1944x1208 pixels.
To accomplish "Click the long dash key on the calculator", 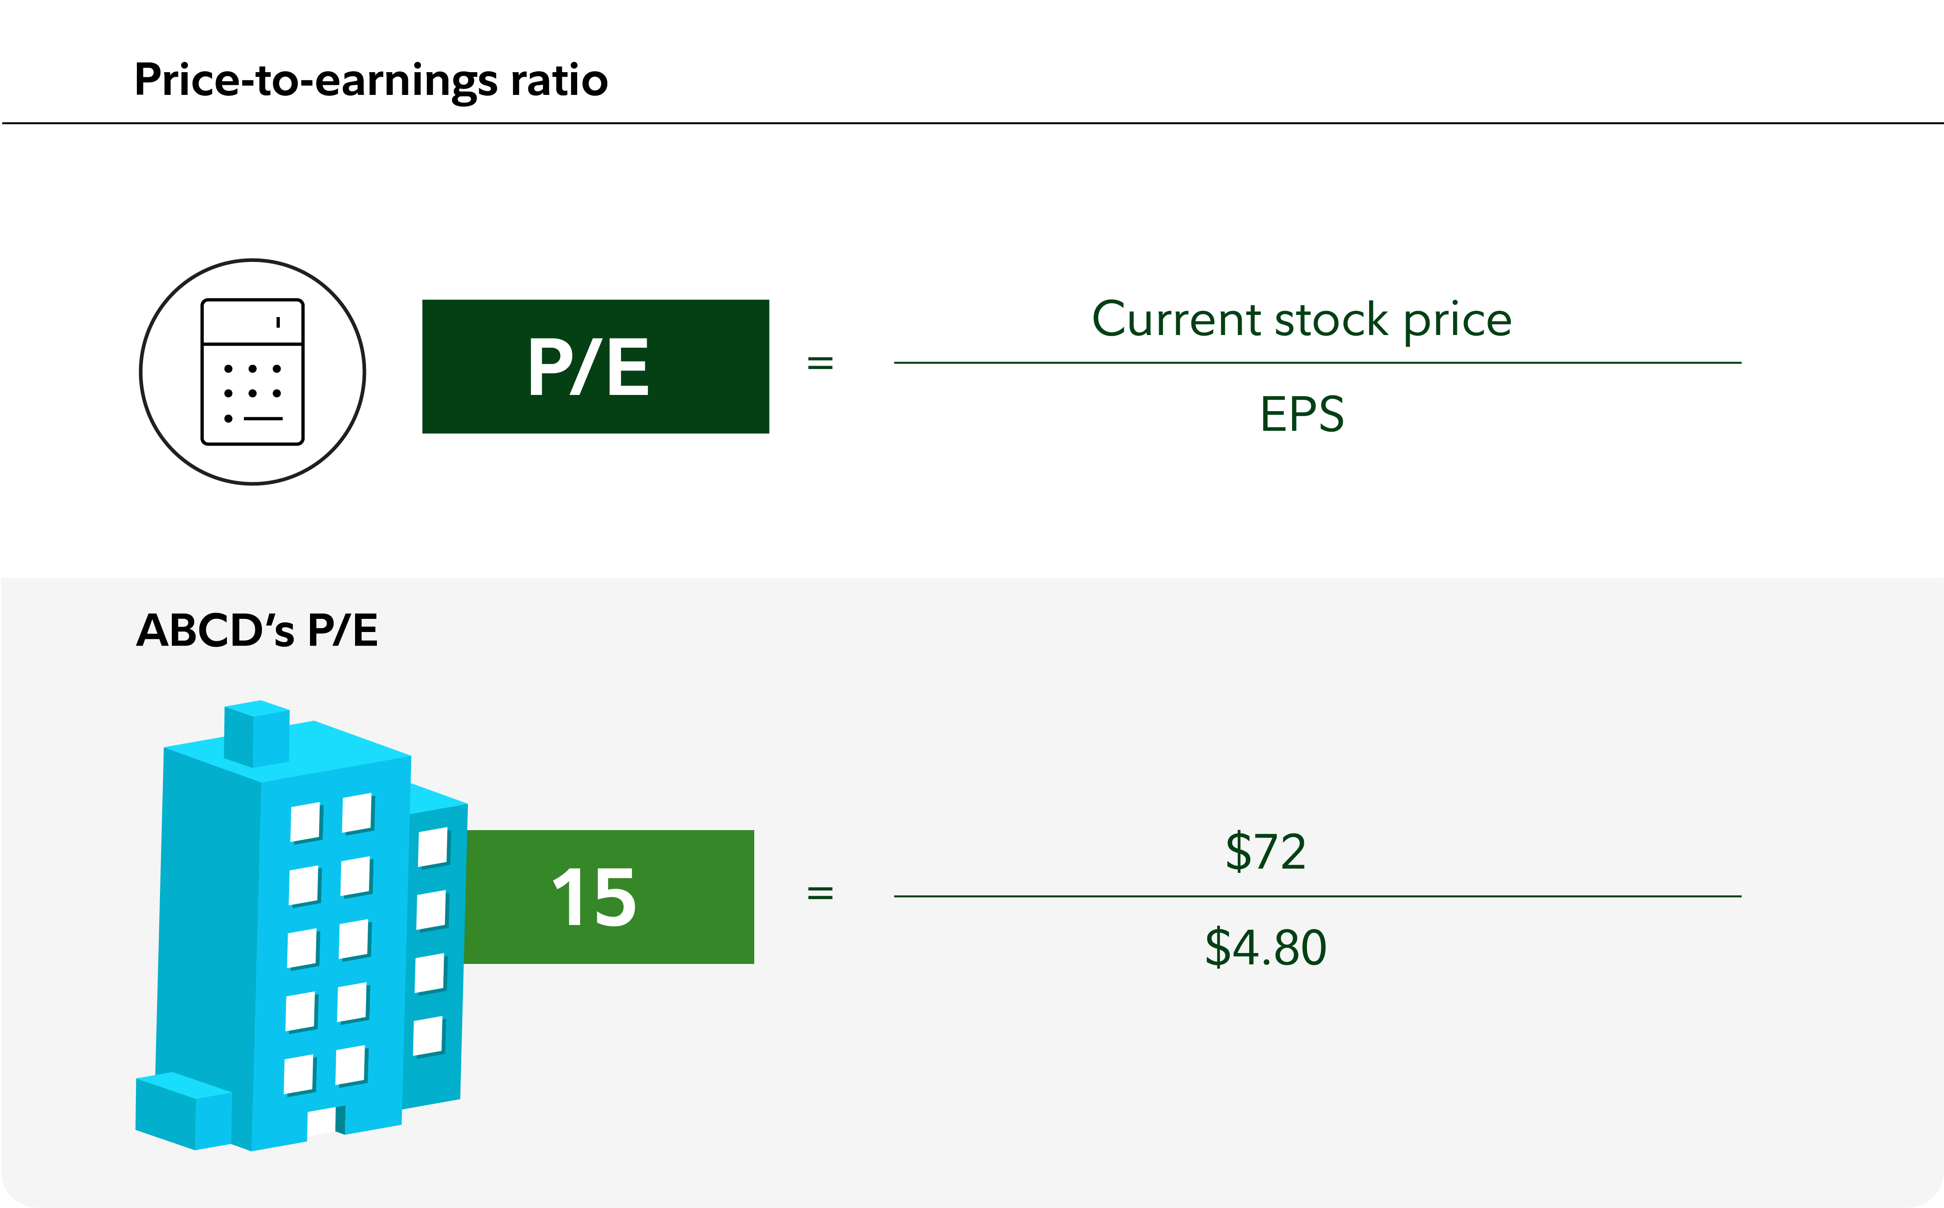I will tap(263, 419).
